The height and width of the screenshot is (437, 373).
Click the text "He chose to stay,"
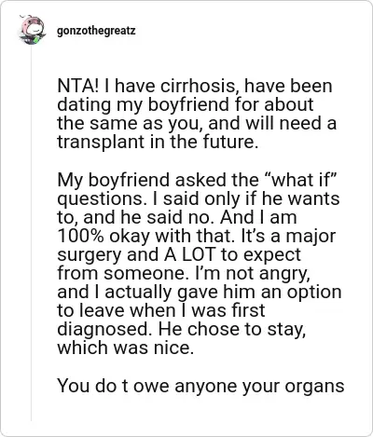[x=232, y=330]
